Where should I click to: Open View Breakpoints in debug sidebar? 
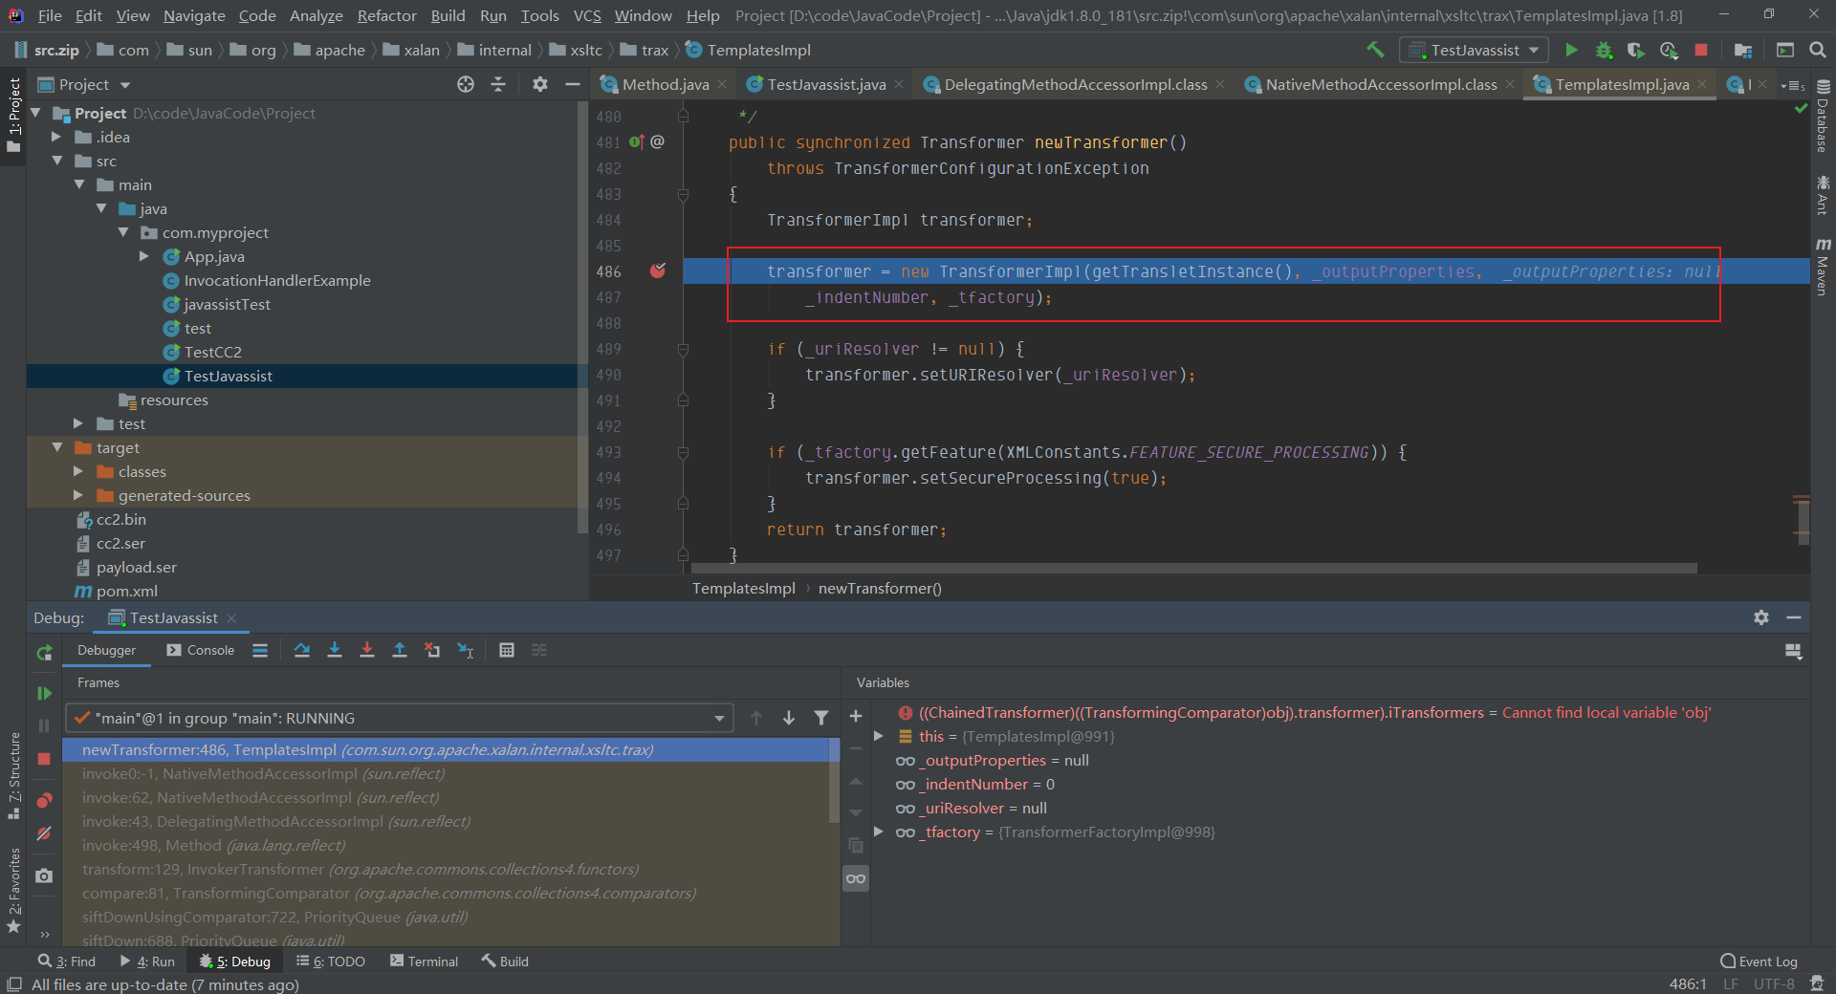(44, 800)
